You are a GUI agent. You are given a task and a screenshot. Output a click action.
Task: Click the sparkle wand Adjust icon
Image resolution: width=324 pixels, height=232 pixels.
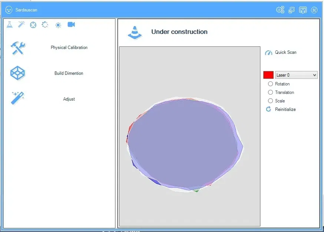pos(18,98)
